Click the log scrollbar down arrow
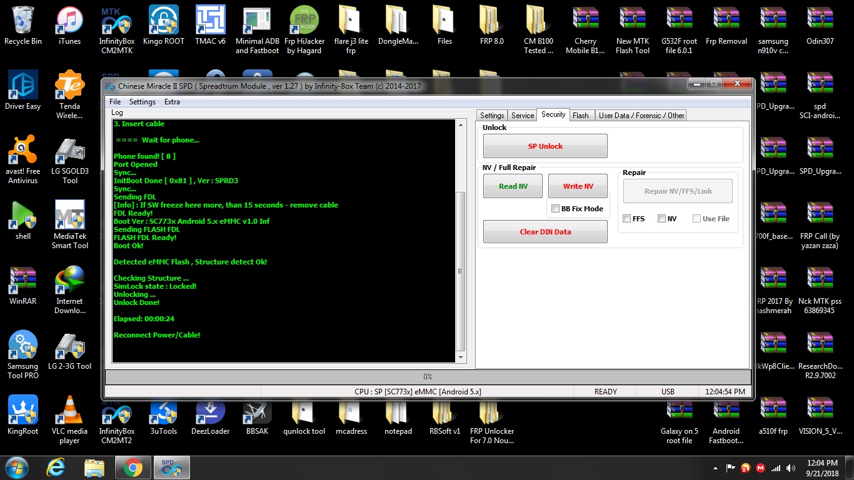This screenshot has height=480, width=854. coord(461,357)
